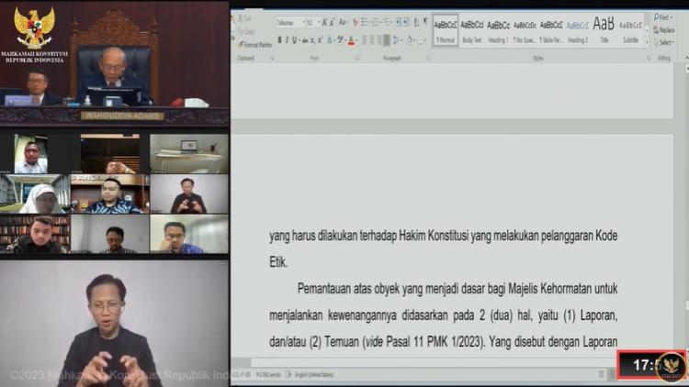Screen dimensions: 689x387
Task: Click the paragraph Shading color button
Action: pos(410,40)
